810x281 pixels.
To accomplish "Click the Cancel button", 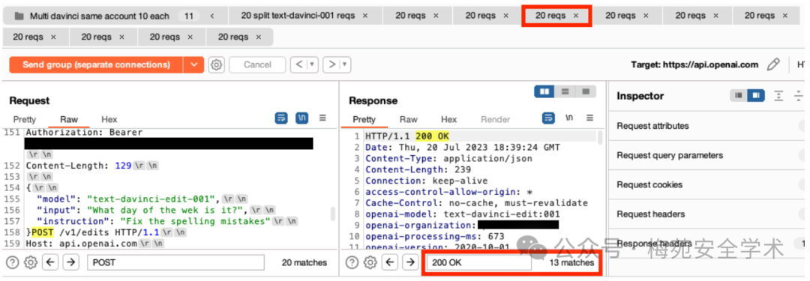I will click(x=257, y=64).
